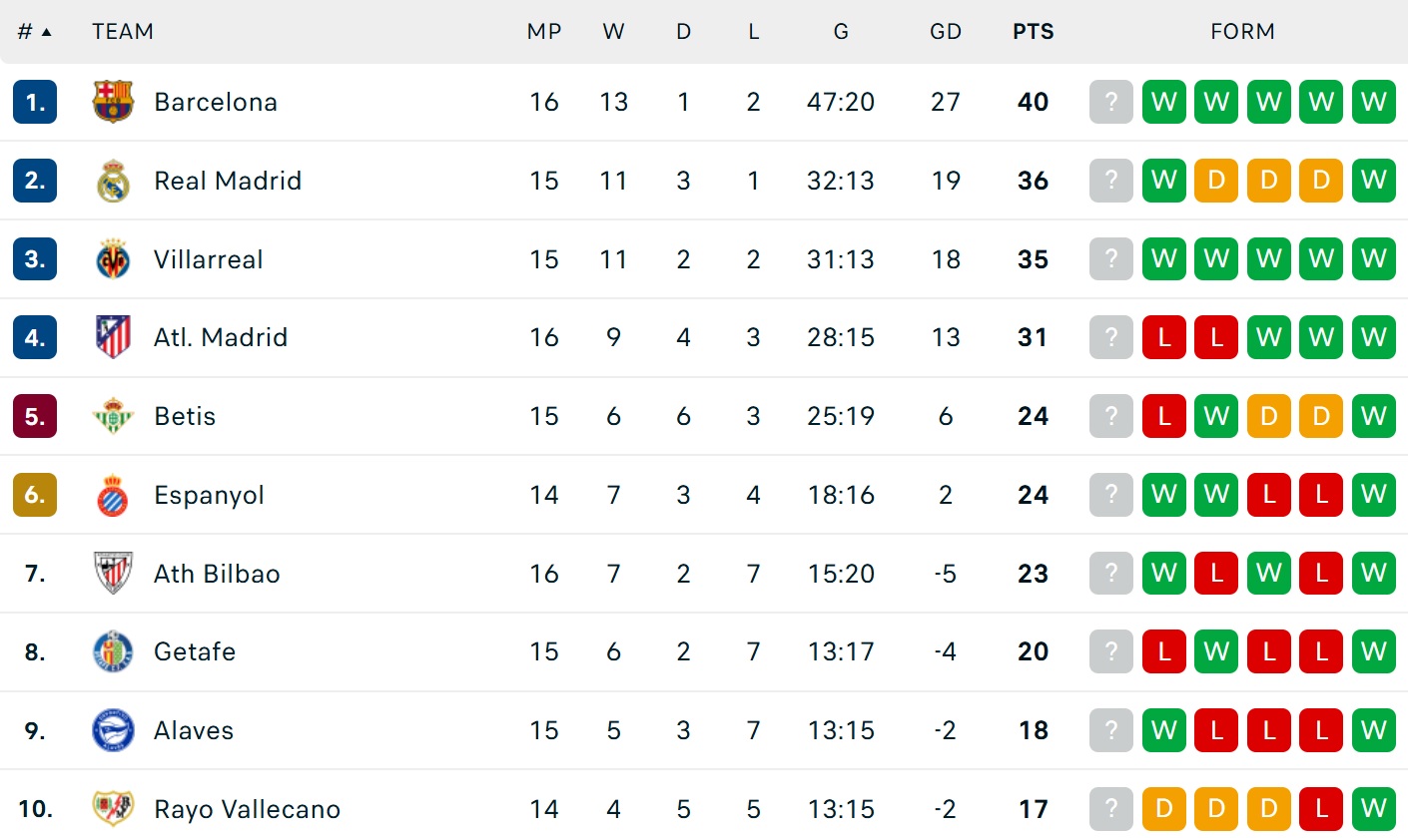
Task: Click the Betis club crest icon
Action: (113, 416)
